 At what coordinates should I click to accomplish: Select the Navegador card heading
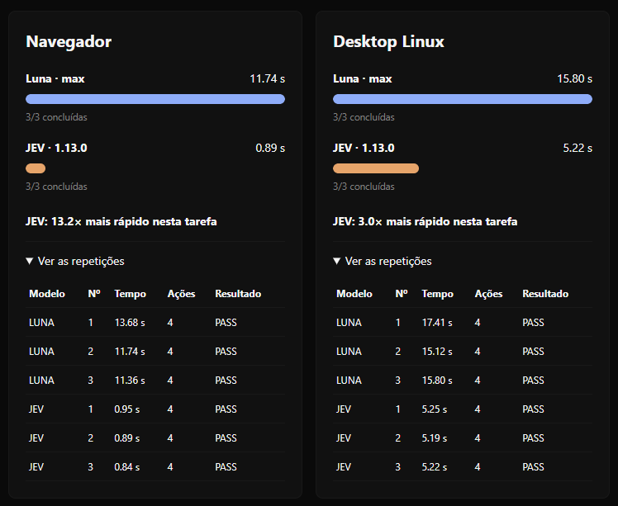pos(69,41)
